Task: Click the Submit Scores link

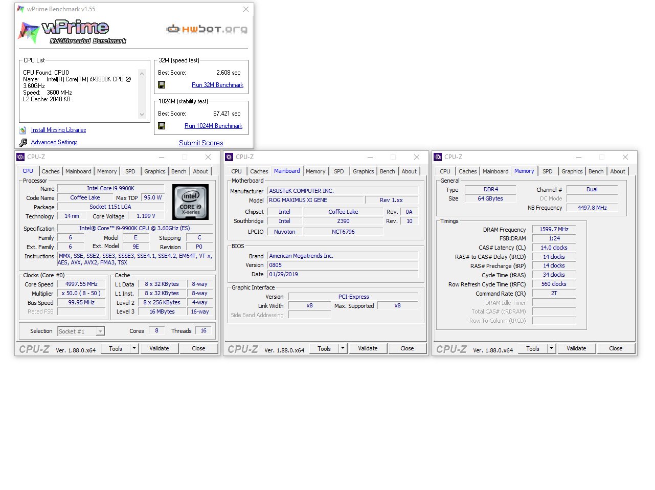Action: [x=201, y=143]
